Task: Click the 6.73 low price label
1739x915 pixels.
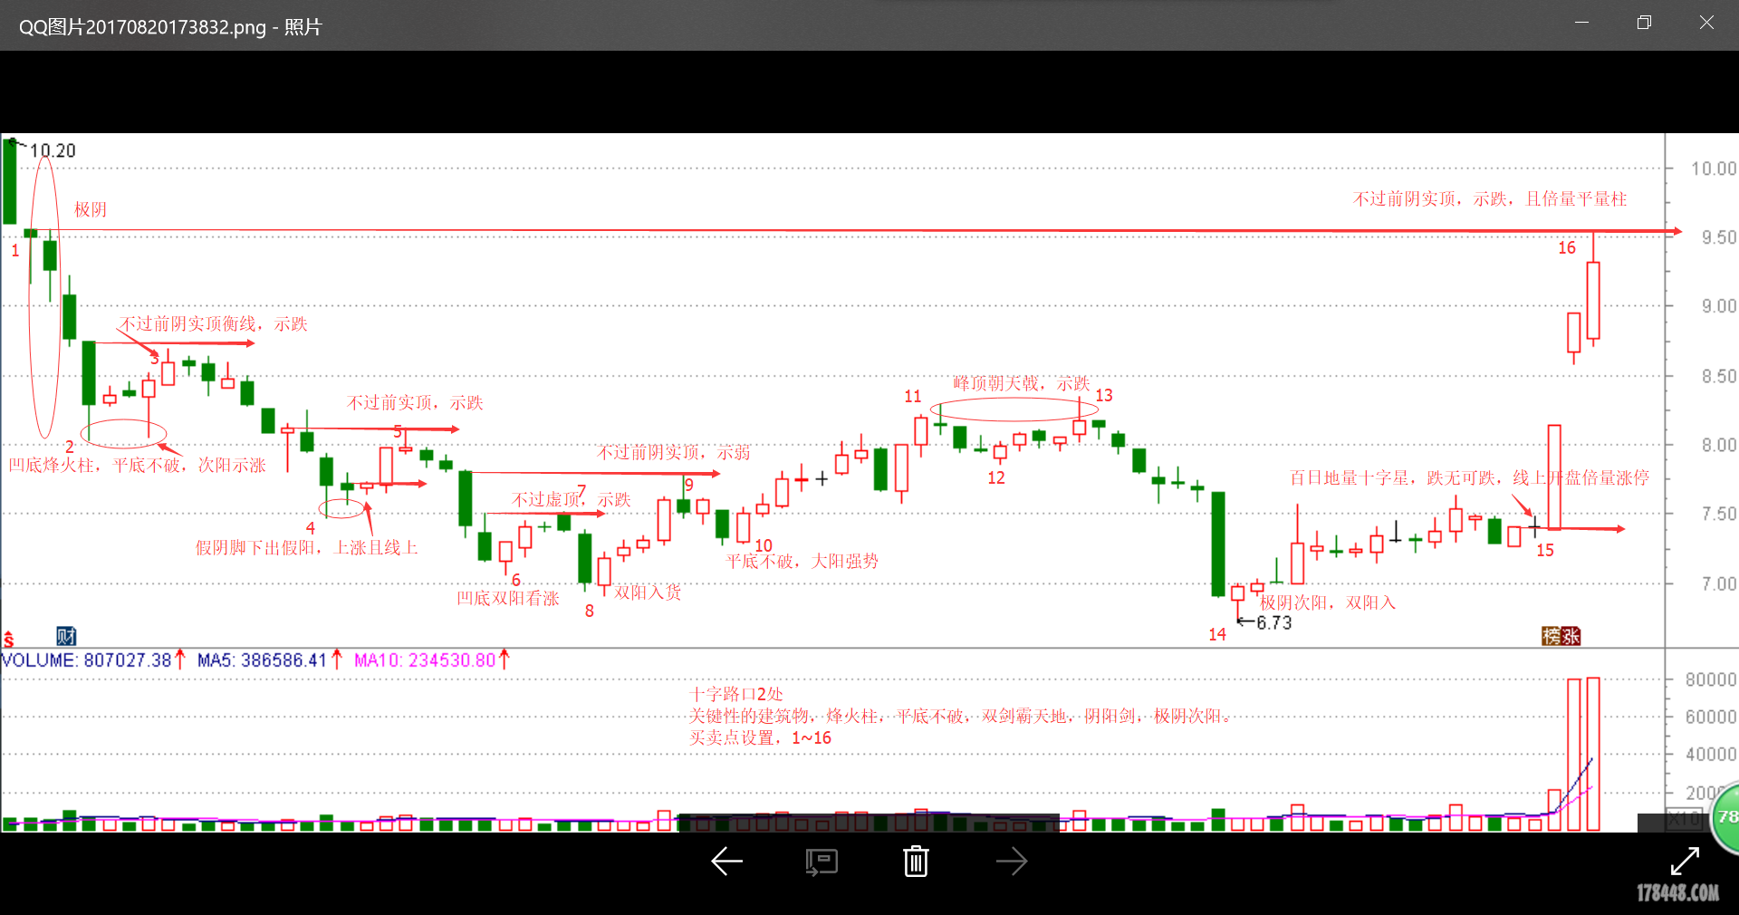Action: pos(1273,622)
